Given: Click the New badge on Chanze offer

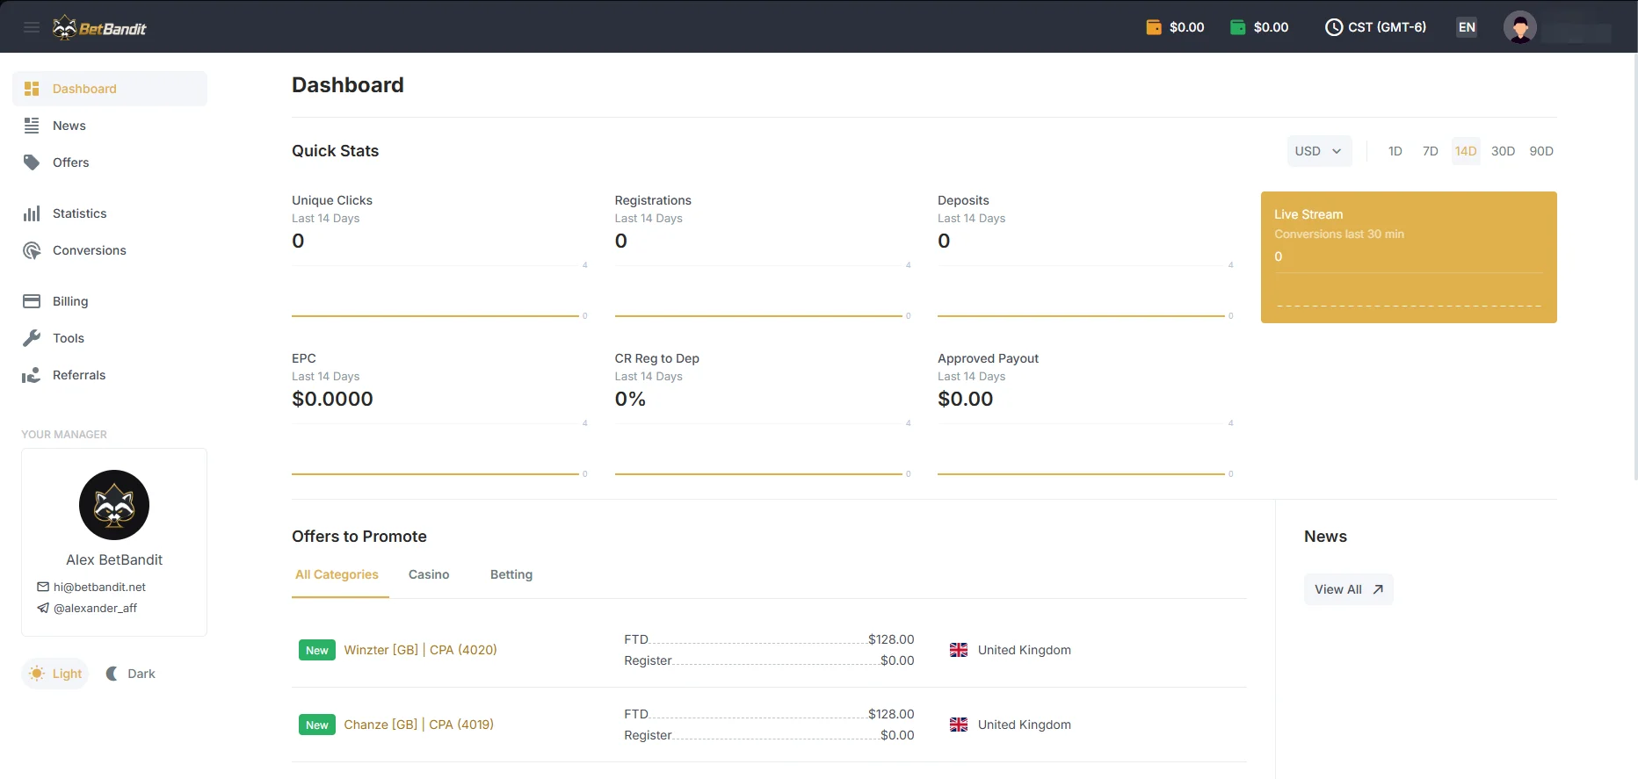Looking at the screenshot, I should [x=317, y=725].
